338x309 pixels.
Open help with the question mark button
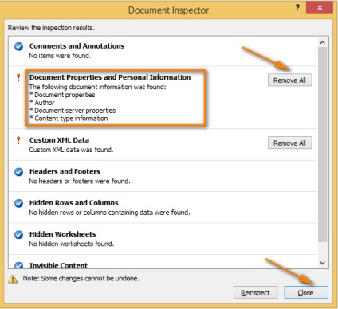coord(297,7)
